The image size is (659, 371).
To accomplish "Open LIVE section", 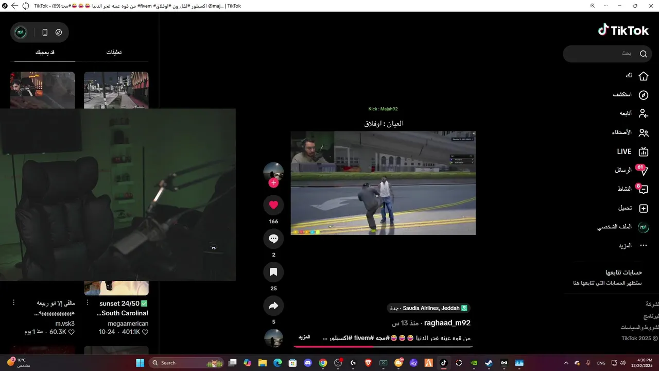I will pyautogui.click(x=633, y=151).
